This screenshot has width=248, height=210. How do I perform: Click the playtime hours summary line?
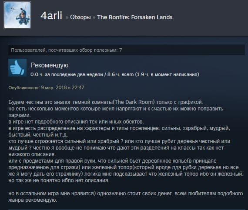coord(115,74)
